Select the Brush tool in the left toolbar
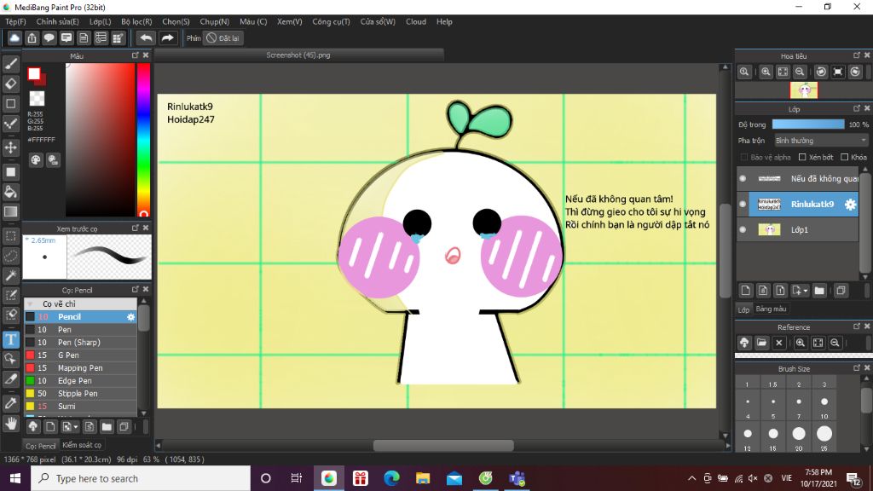873x491 pixels. 11,63
